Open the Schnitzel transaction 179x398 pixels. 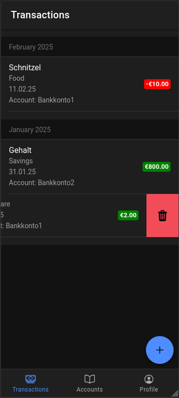point(90,84)
